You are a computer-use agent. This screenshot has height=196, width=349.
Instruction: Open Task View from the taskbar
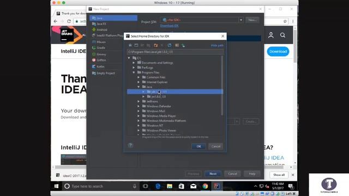[146, 186]
